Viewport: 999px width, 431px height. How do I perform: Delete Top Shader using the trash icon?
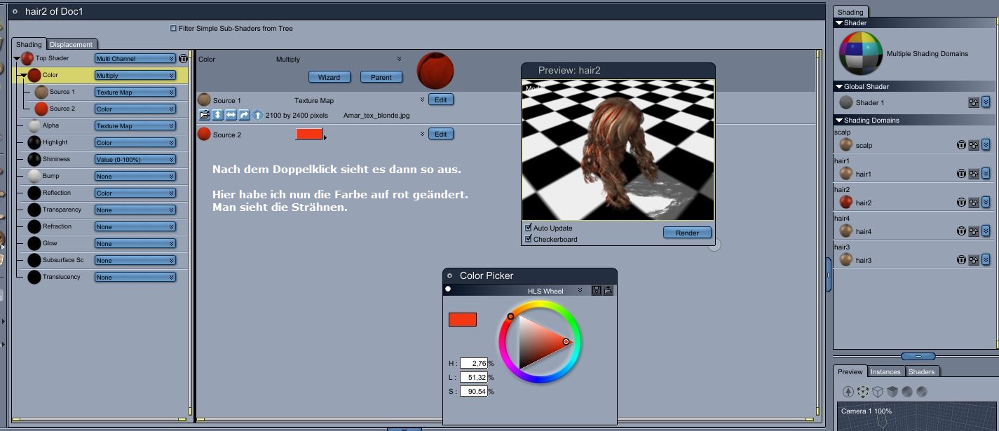[x=183, y=59]
